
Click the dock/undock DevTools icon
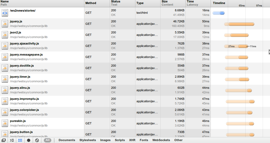(4, 140)
